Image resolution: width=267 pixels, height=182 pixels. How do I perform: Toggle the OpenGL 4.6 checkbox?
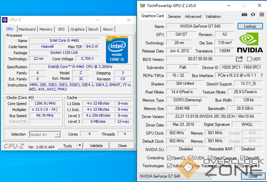pos(237,166)
